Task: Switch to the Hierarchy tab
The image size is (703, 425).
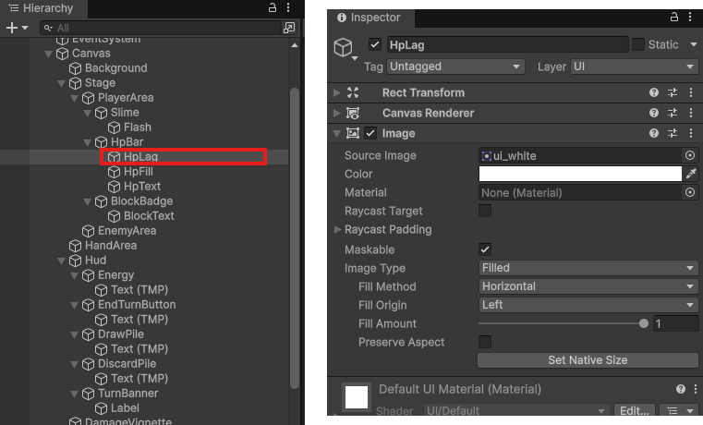Action: tap(42, 8)
